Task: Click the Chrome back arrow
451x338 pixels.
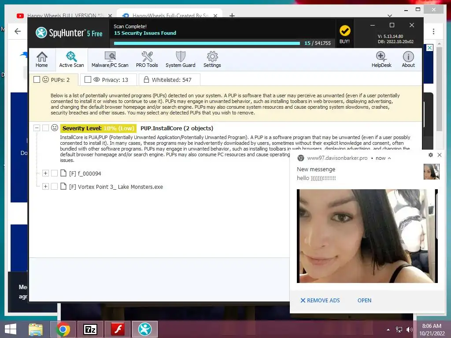Action: pyautogui.click(x=18, y=31)
